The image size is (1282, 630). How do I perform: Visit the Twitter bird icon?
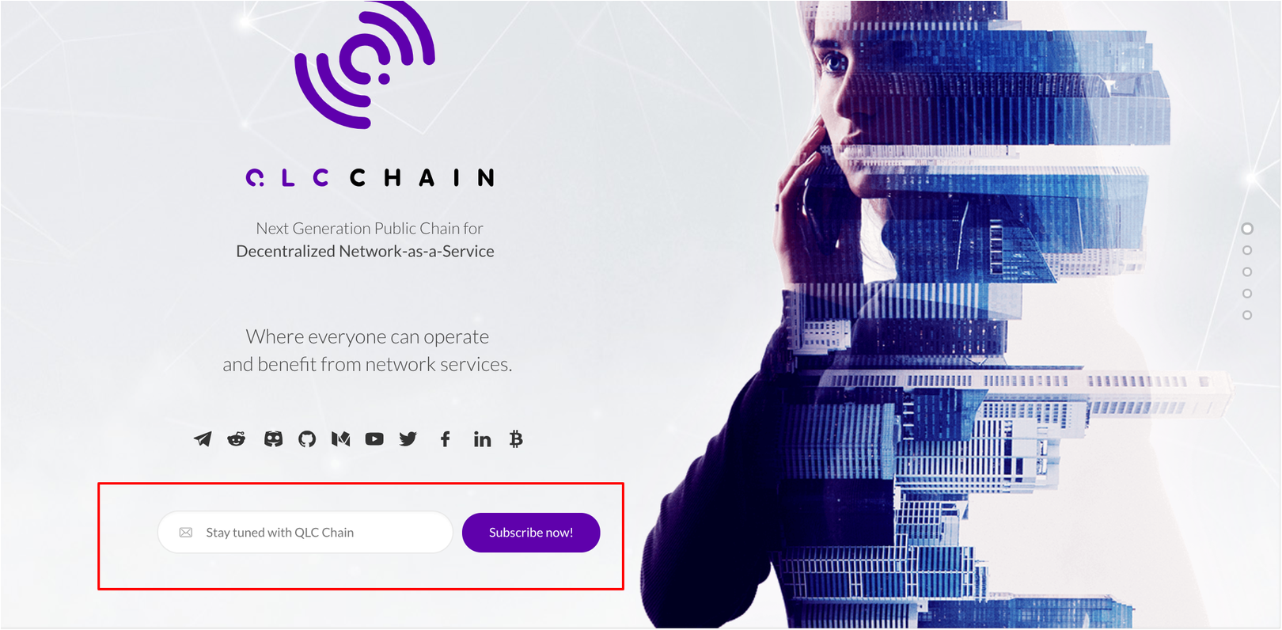[408, 438]
